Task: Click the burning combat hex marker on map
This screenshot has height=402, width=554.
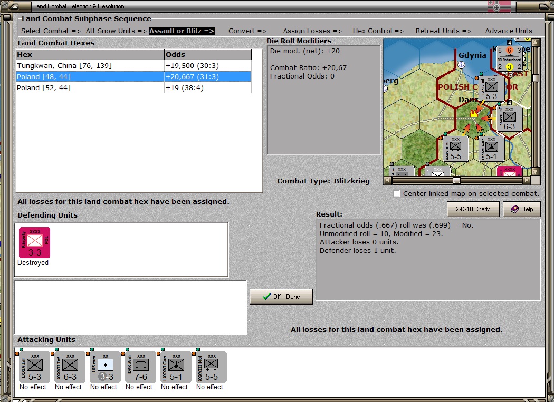Action: (473, 114)
